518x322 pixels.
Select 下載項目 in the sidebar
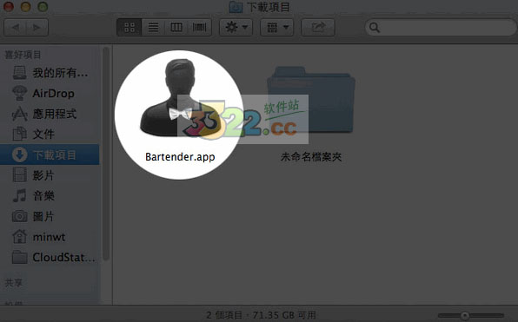coord(50,154)
